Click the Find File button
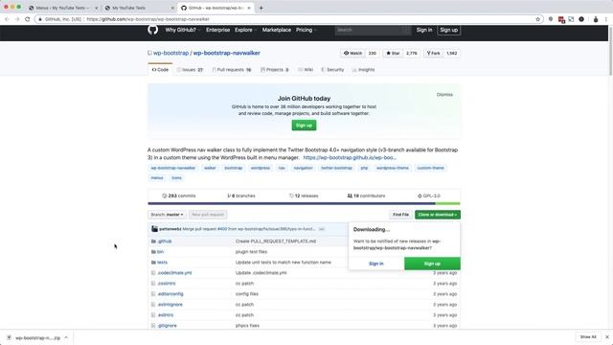The image size is (613, 345). [x=400, y=215]
